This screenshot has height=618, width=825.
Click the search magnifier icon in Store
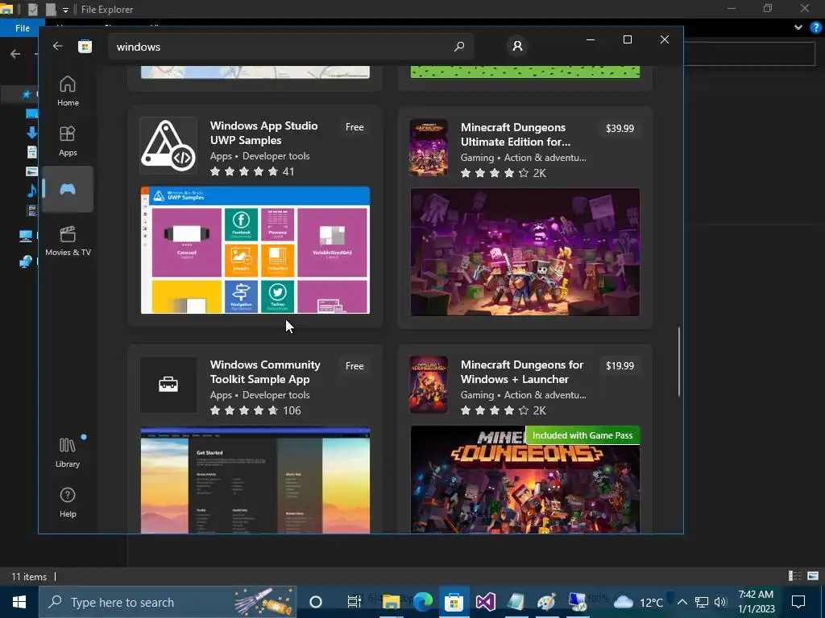[x=458, y=46]
